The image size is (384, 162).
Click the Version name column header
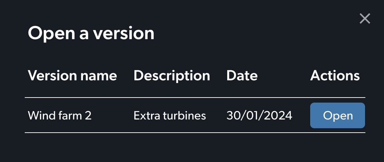[x=72, y=76]
